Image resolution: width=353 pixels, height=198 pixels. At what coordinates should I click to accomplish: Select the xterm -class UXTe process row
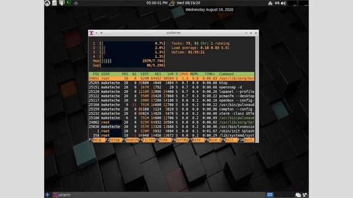click(x=172, y=114)
